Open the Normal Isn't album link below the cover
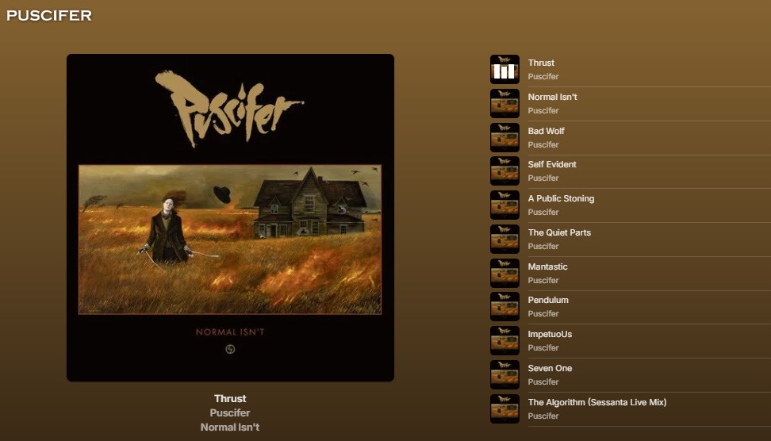This screenshot has height=441, width=771. click(x=230, y=428)
